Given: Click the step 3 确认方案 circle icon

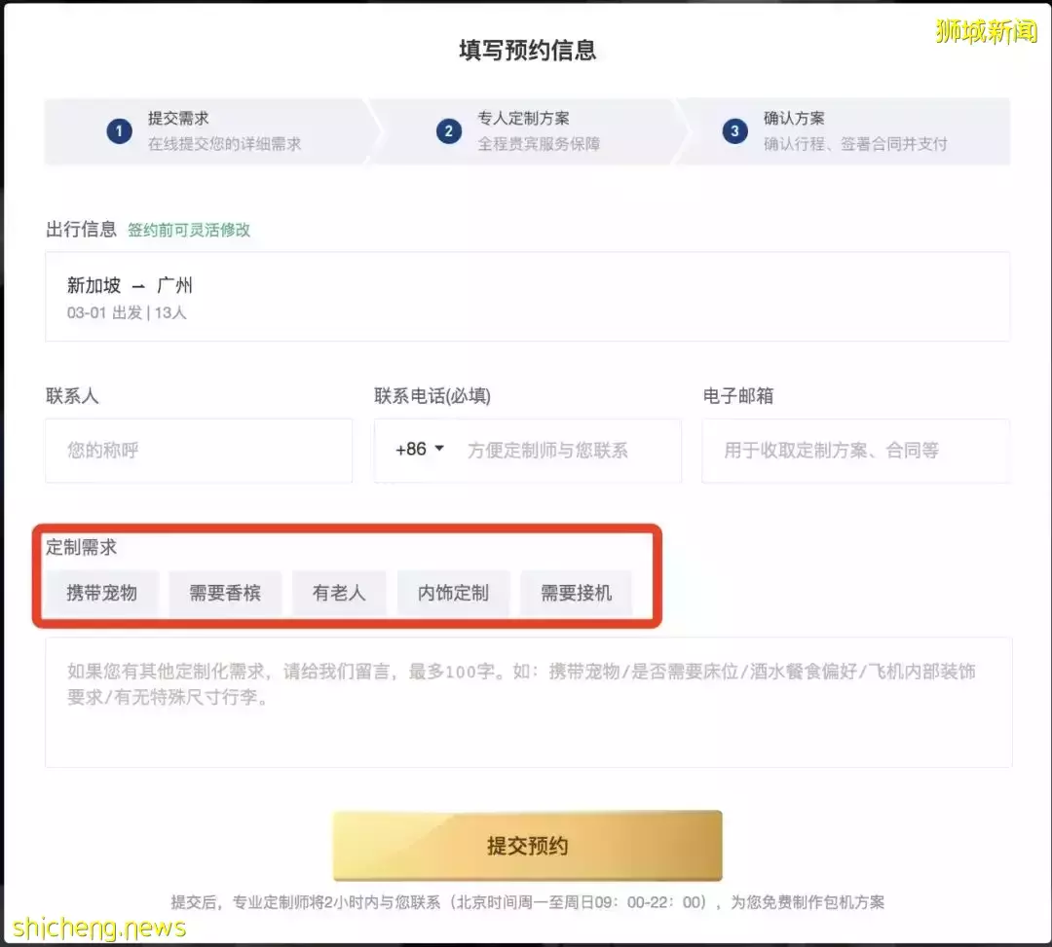Looking at the screenshot, I should pyautogui.click(x=734, y=130).
